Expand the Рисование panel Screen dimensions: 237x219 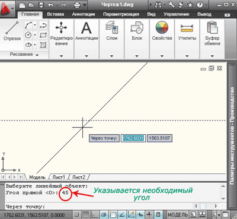[24, 55]
